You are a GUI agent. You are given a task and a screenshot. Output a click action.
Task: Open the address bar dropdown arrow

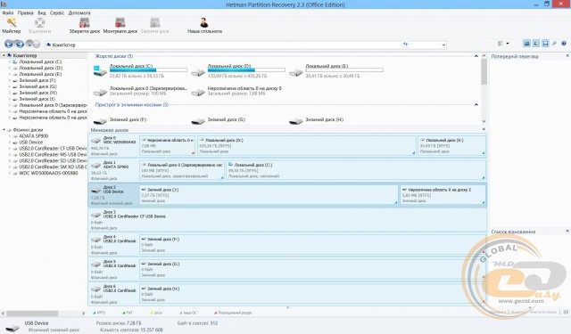tap(443, 45)
